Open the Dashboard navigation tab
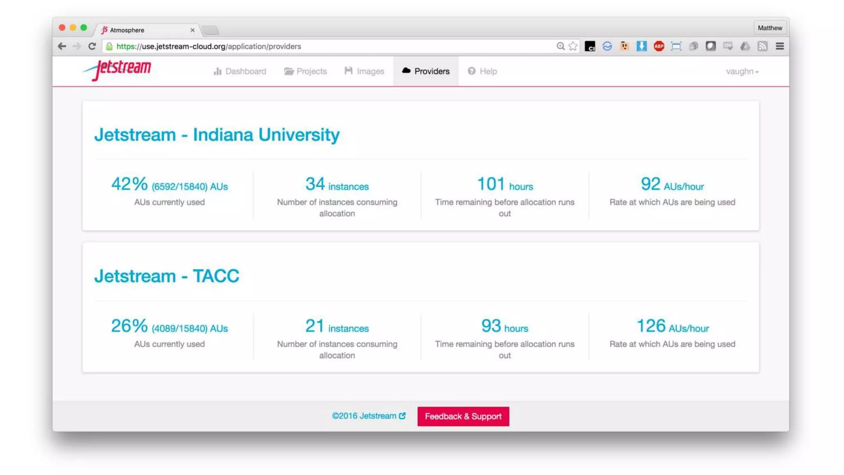844x475 pixels. [240, 71]
